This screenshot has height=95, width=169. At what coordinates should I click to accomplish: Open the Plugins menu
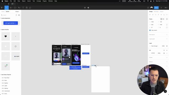[x=45, y=1]
